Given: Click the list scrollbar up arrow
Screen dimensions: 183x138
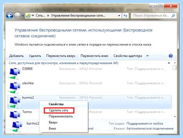Looking at the screenshot, I should [x=175, y=63].
